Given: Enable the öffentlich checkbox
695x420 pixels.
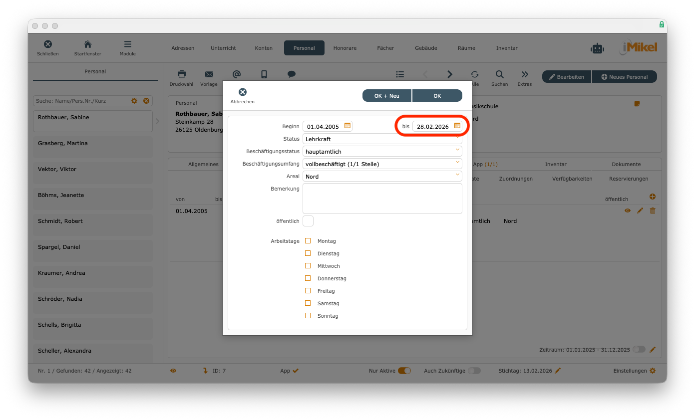Looking at the screenshot, I should (x=308, y=221).
